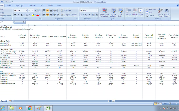The width and height of the screenshot is (179, 111).
Task: Open the borders dropdown
Action: 29,15
